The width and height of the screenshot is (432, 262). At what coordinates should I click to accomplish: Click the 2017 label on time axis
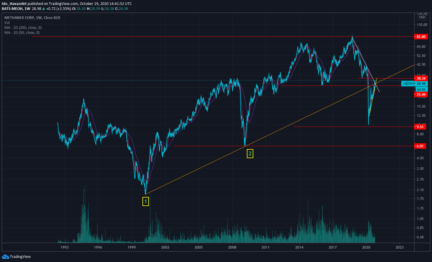tap(333, 247)
